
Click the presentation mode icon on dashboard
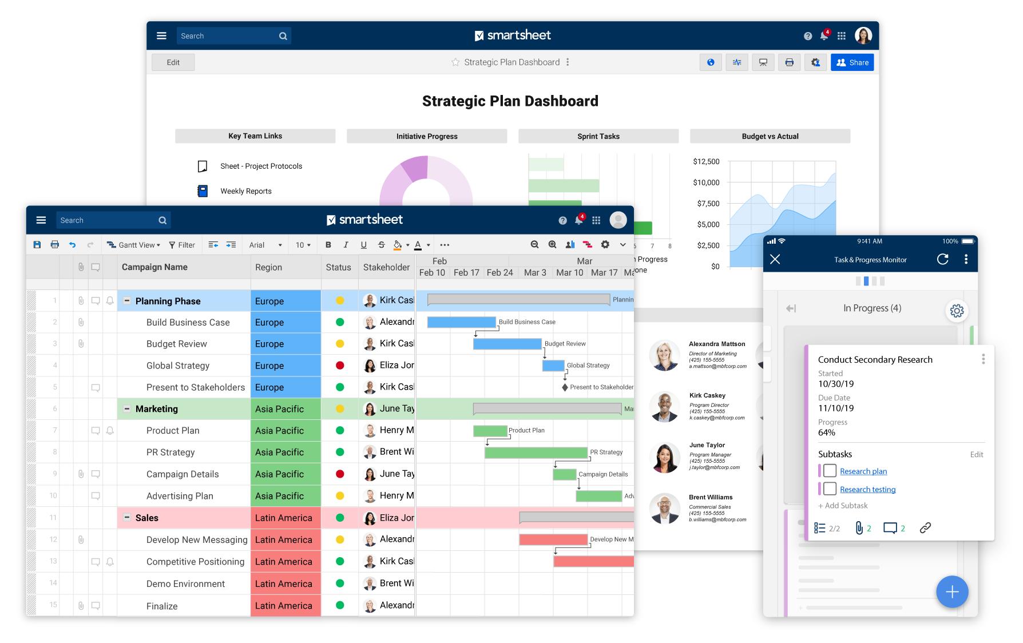point(763,62)
